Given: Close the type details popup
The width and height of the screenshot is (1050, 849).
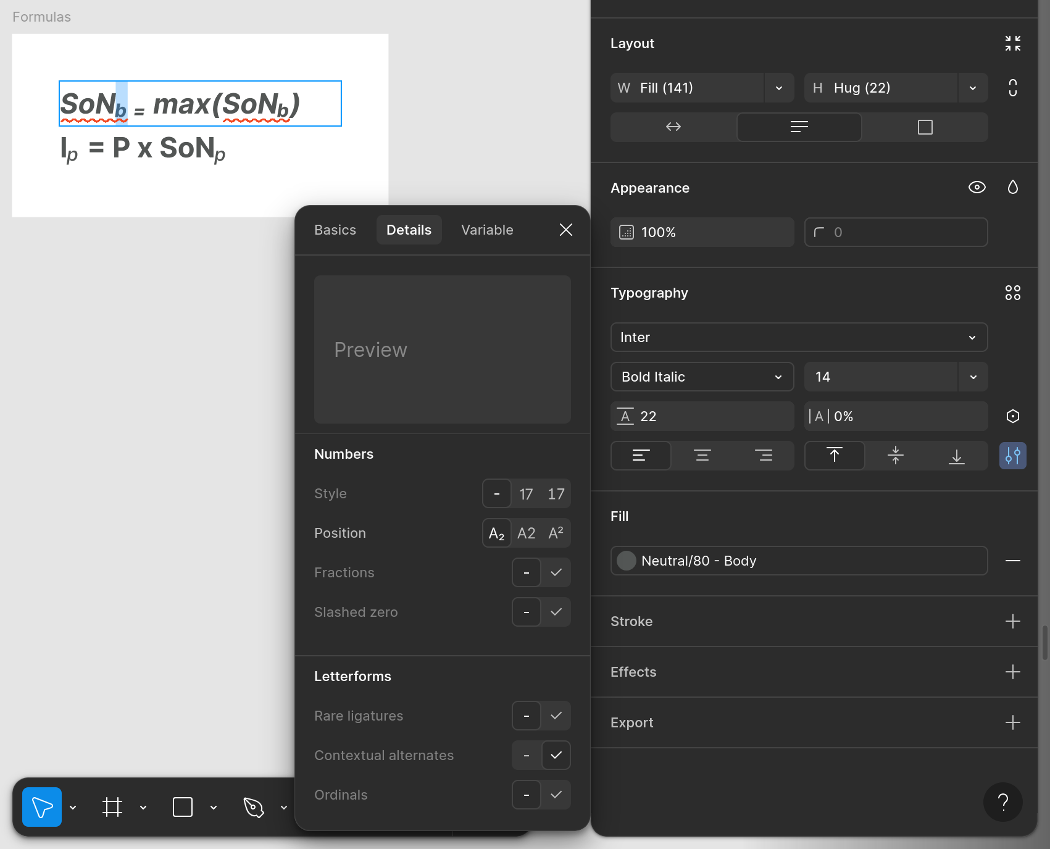Looking at the screenshot, I should click(565, 230).
